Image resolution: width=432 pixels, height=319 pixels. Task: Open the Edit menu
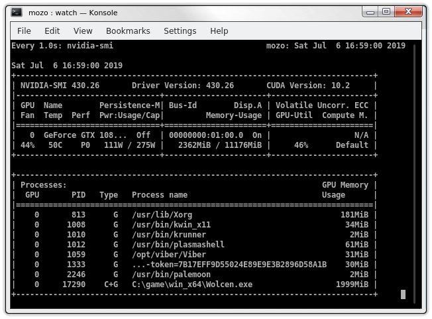coord(52,31)
